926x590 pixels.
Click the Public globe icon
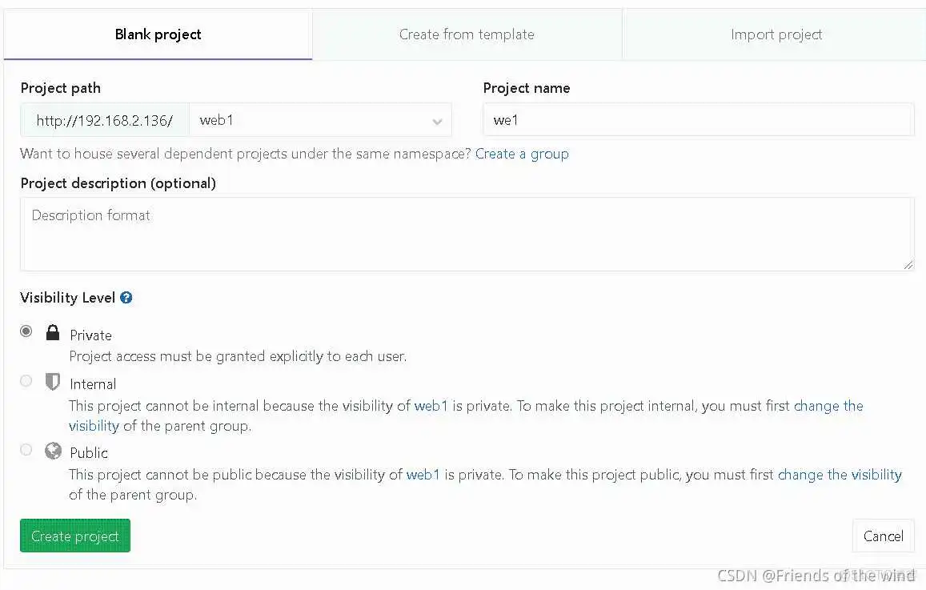pos(53,451)
